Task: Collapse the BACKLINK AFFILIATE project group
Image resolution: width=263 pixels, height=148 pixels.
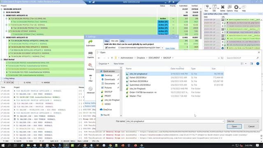Action: click(x=2, y=9)
